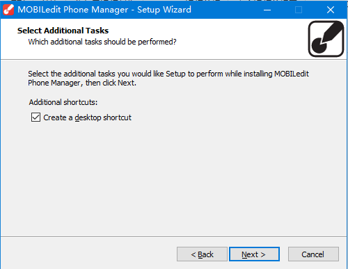Minimize the Setup Wizard window
Screen dimensions: 348x269
coord(267,10)
